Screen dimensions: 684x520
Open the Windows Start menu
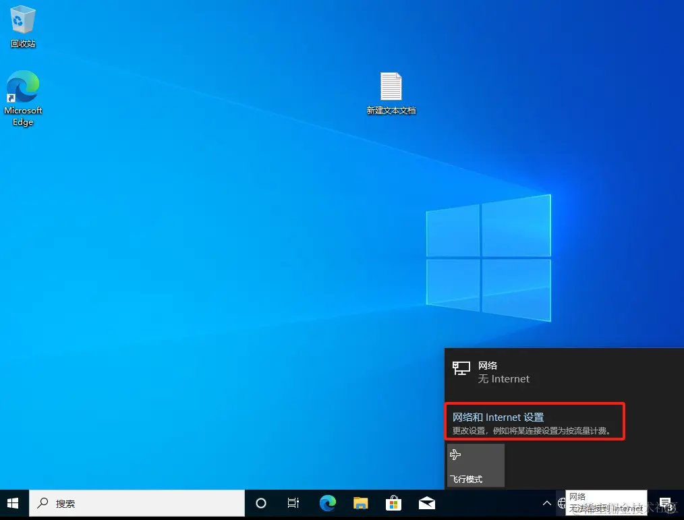13,503
